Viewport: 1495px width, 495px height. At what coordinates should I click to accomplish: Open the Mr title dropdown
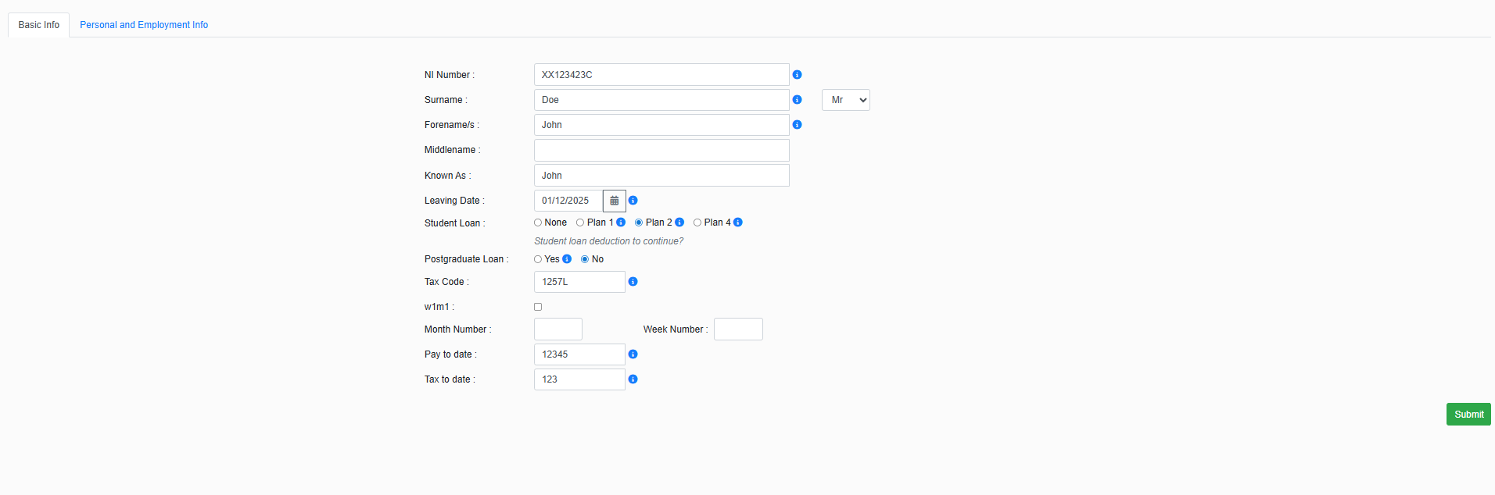coord(845,100)
